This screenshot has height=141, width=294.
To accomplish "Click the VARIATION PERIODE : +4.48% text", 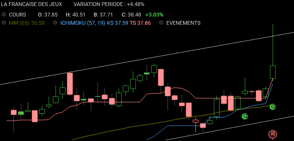I will [109, 4].
